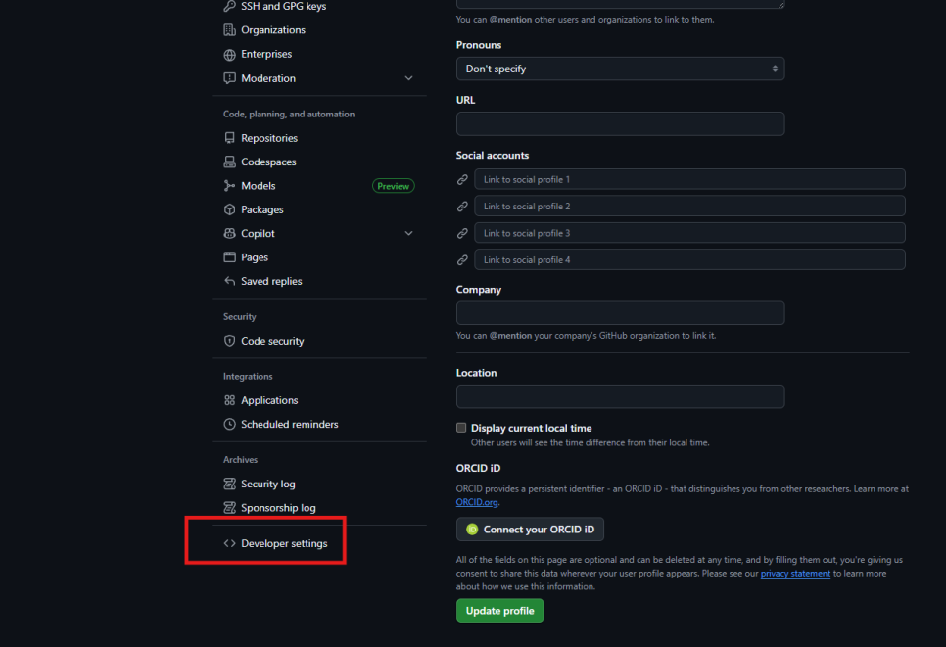The image size is (946, 647).
Task: Click the Pages browser icon
Action: [229, 257]
